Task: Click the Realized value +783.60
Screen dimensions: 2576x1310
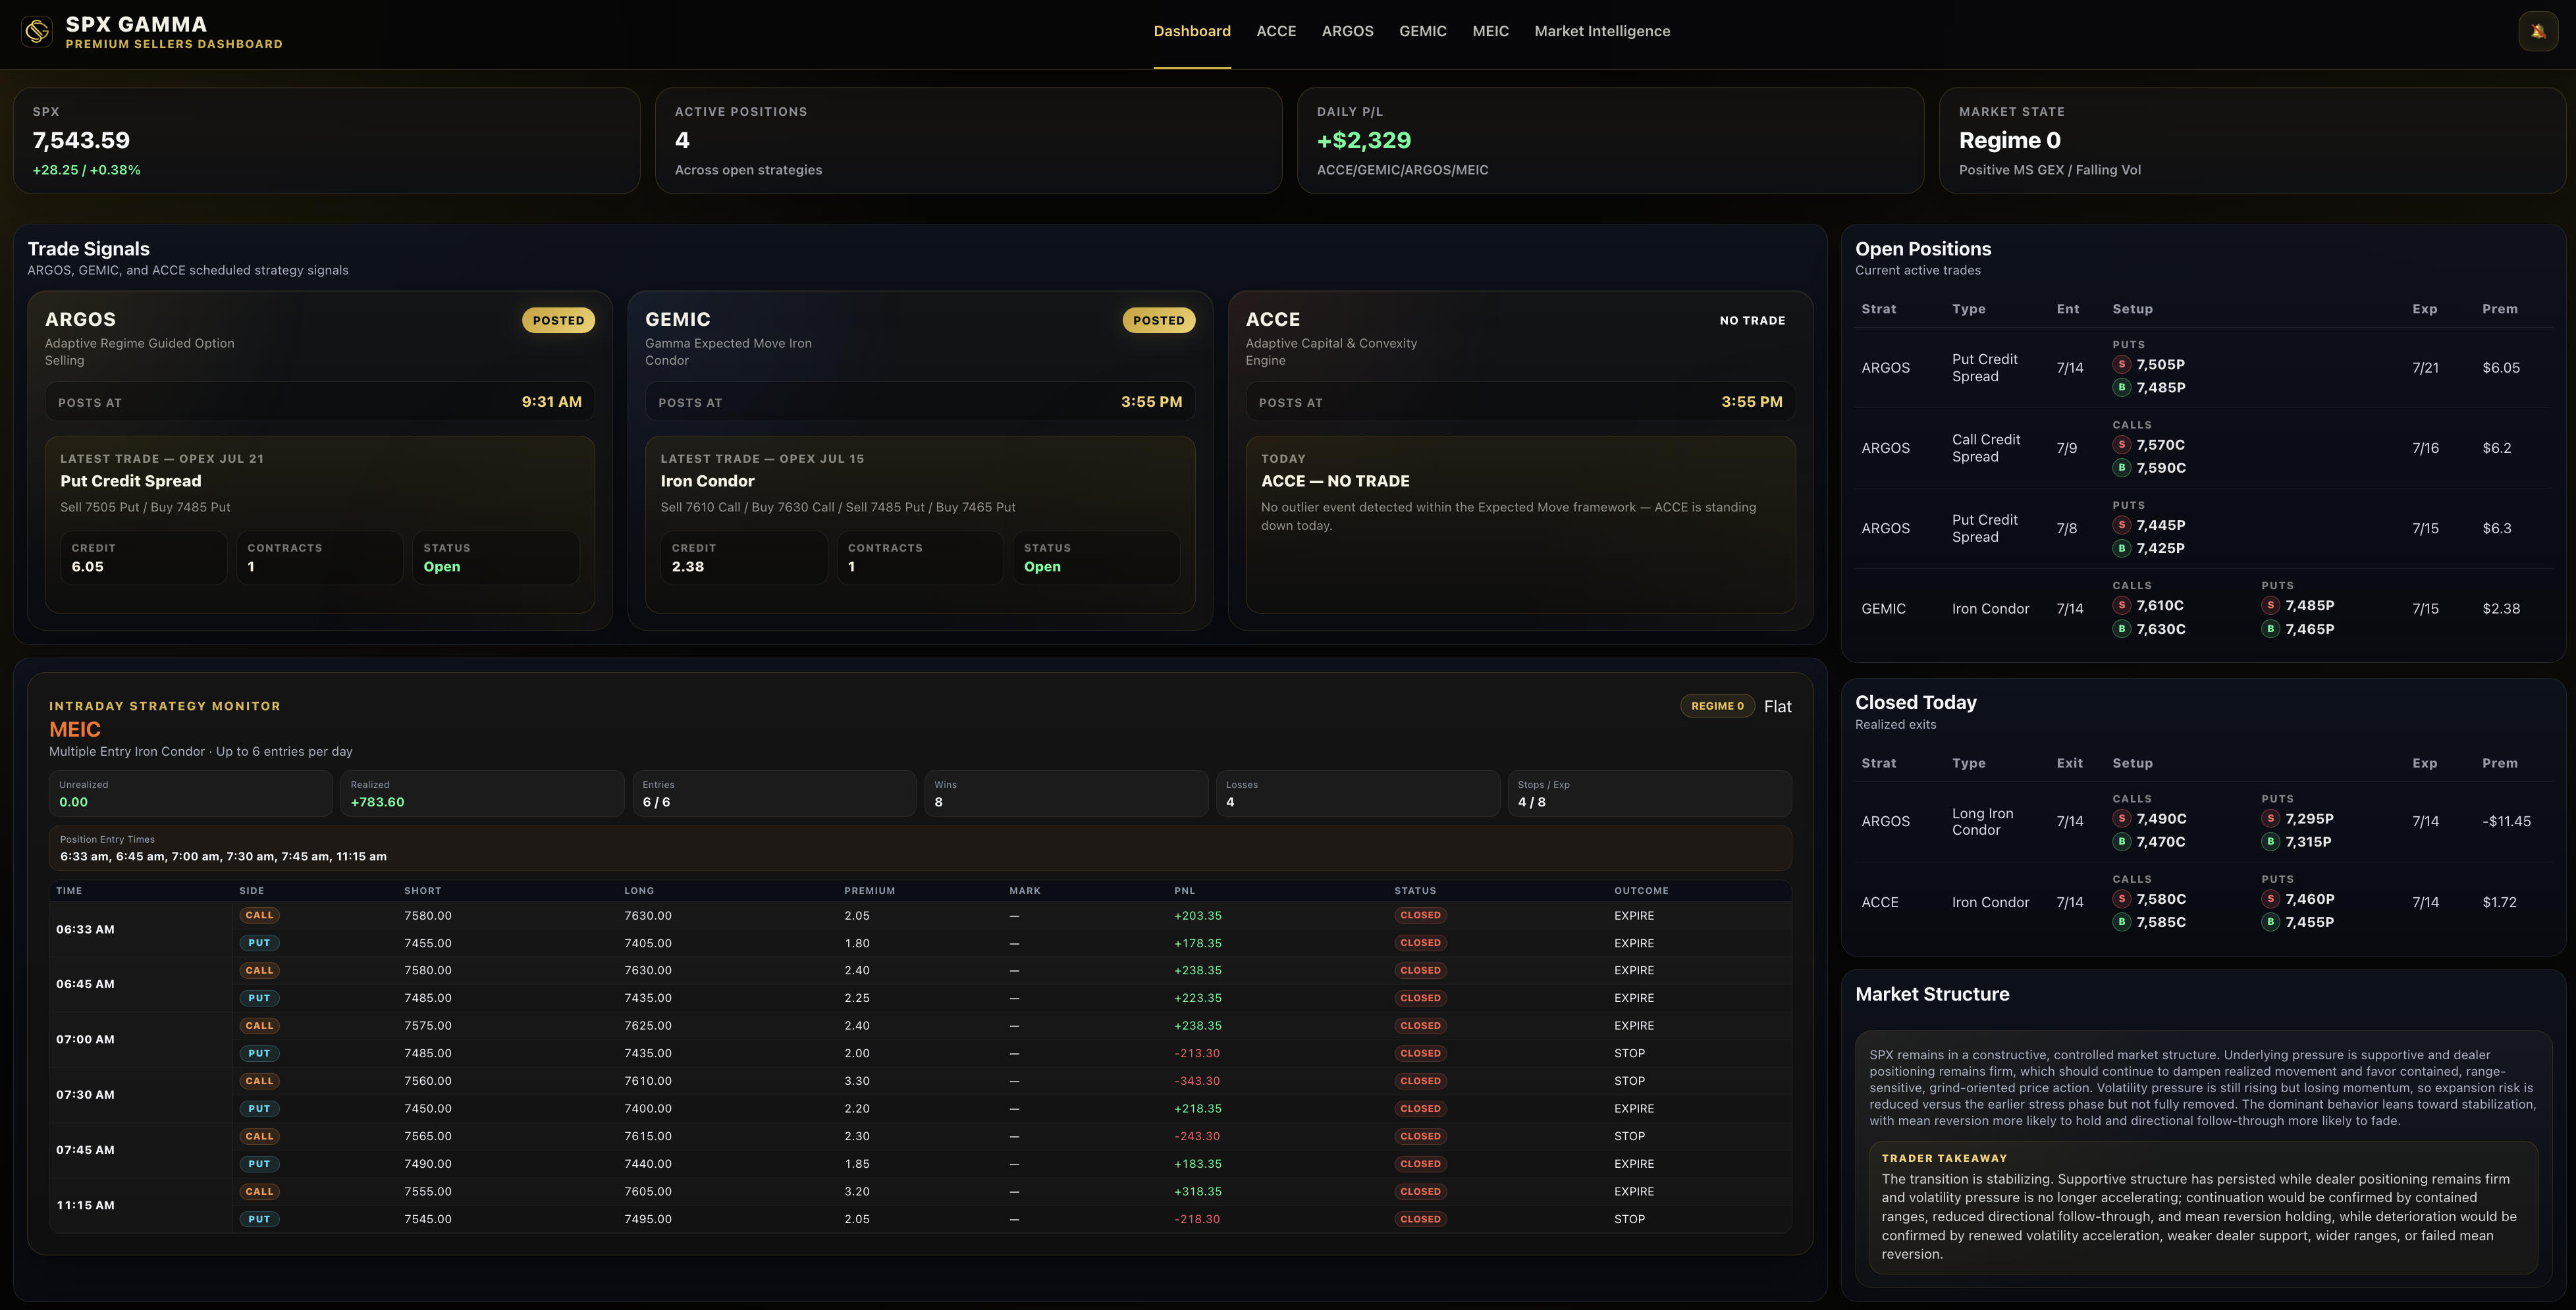Action: click(377, 802)
